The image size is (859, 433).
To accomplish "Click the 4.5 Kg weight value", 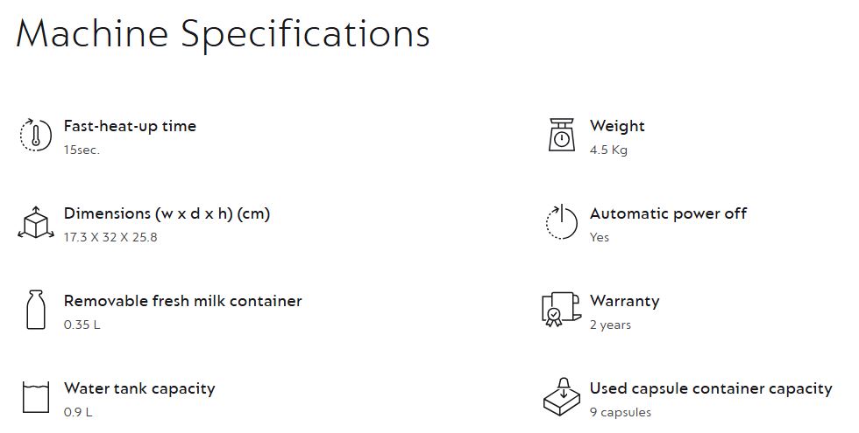I will 608,150.
